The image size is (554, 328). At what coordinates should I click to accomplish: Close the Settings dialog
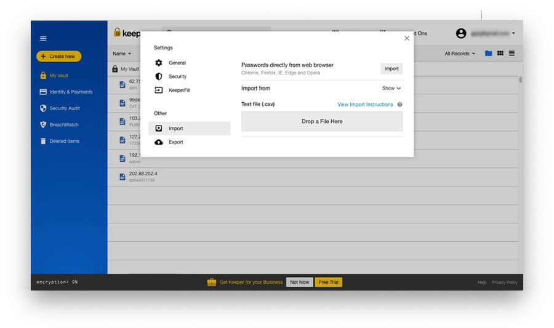coord(407,38)
